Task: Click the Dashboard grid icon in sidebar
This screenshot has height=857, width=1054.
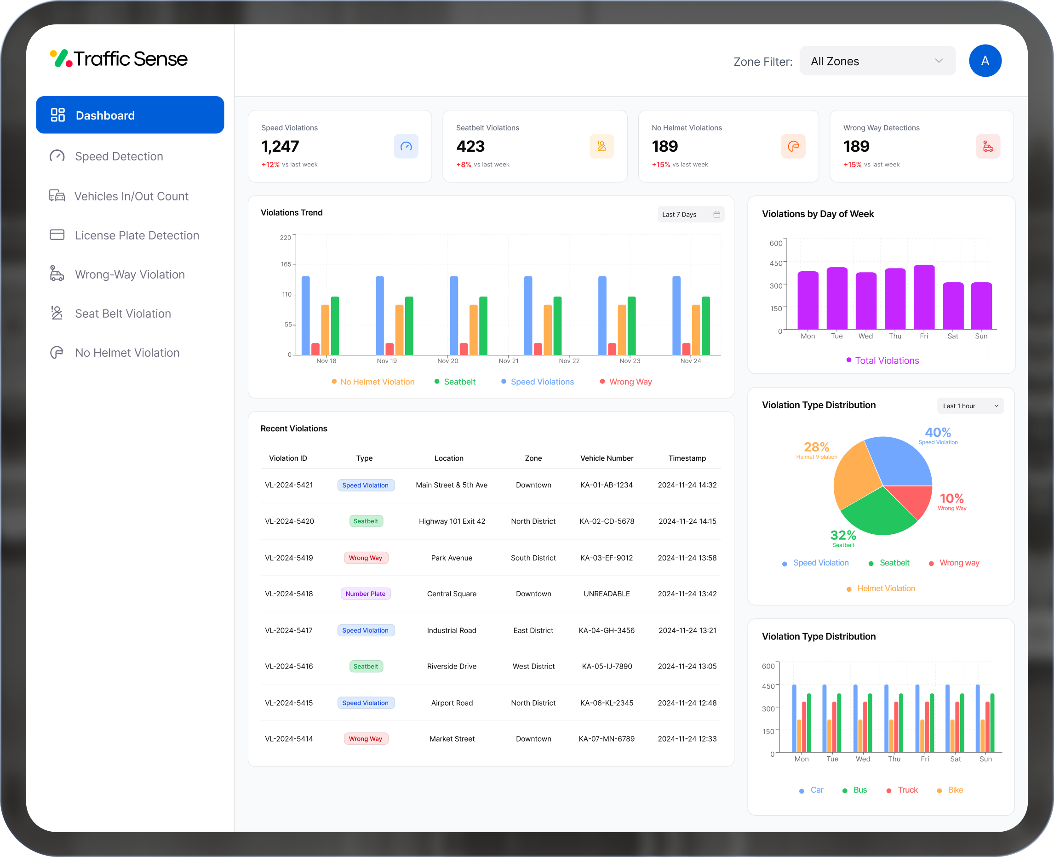Action: tap(58, 115)
